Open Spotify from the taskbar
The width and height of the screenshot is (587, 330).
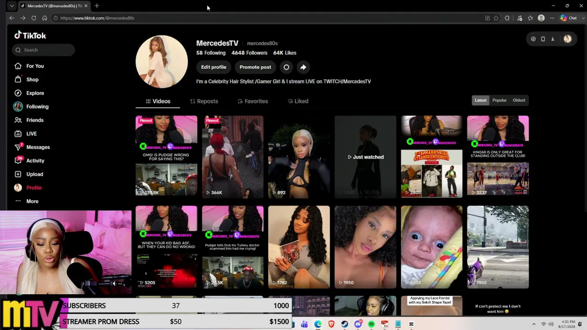point(371,324)
